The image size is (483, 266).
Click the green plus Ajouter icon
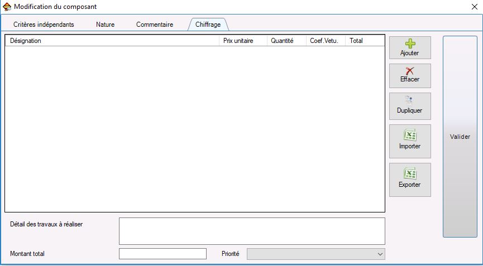tap(410, 44)
